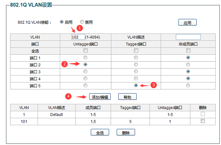Click the 删除 button at the bottom
This screenshot has width=221, height=145.
[x=125, y=132]
